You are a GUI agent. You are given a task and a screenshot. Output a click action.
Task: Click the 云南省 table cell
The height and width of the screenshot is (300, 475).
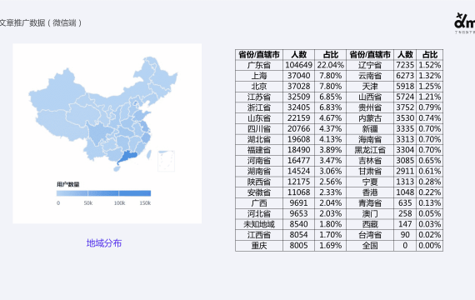[x=370, y=76]
